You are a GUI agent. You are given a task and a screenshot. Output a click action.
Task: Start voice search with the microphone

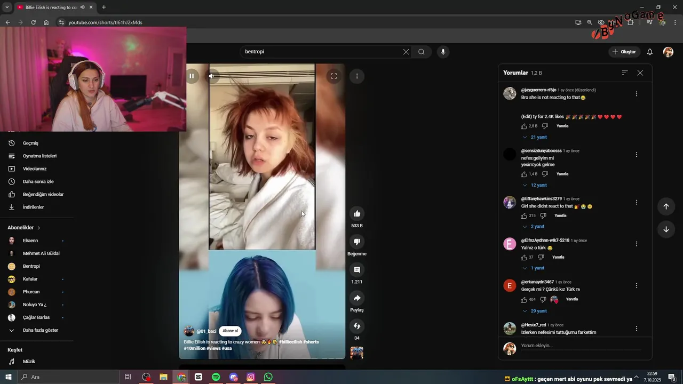[x=442, y=52]
